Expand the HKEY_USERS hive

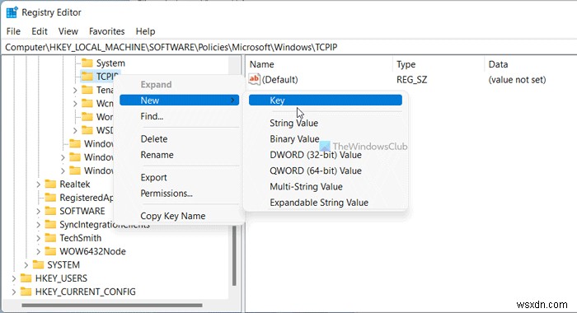[14, 278]
